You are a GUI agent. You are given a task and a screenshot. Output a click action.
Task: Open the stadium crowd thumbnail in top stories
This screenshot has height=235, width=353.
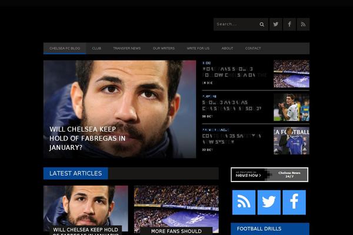[x=292, y=74]
